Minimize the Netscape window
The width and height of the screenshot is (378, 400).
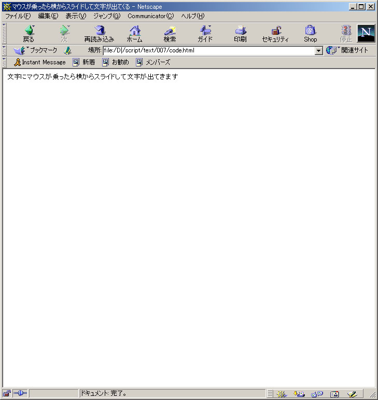click(x=353, y=7)
